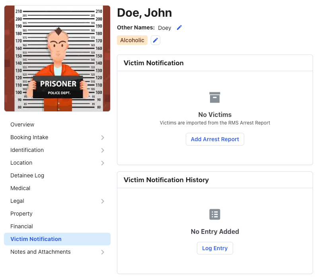The width and height of the screenshot is (317, 278).
Task: Click the 'No Entry Added' text
Action: [x=215, y=231]
